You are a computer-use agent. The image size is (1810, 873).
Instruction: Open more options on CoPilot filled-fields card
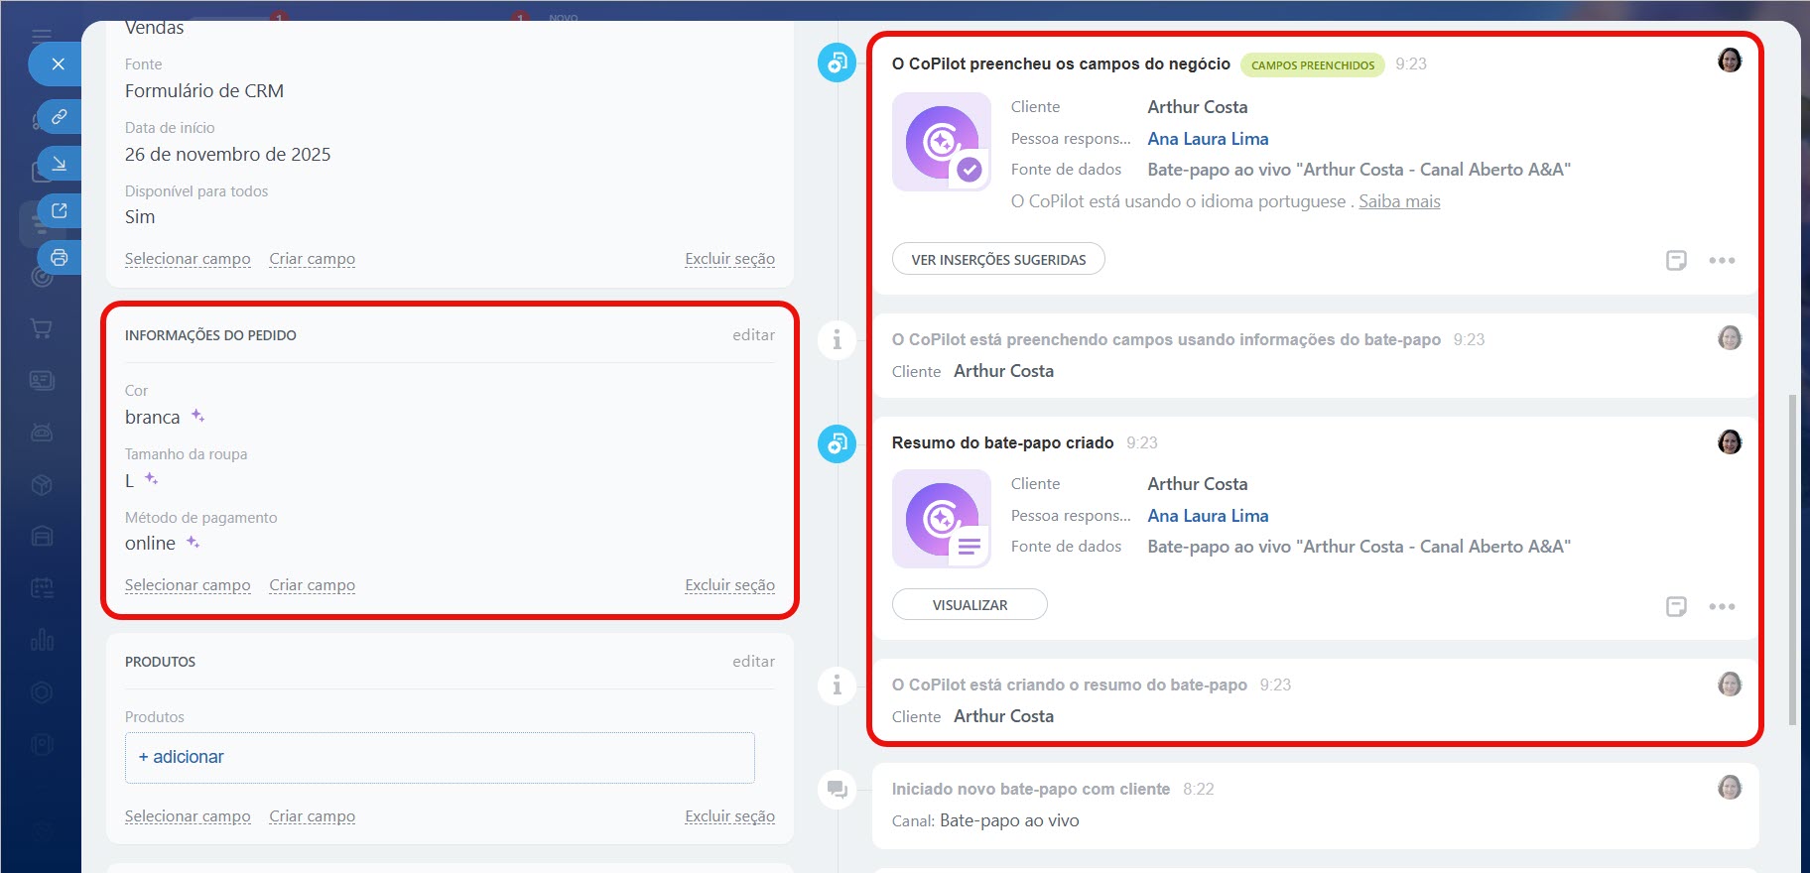[1722, 260]
